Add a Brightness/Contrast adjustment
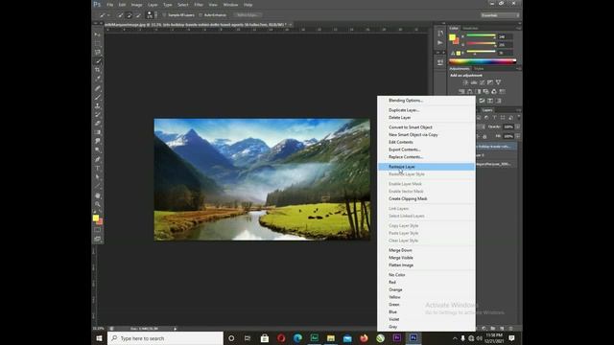614x345 pixels. coord(465,82)
